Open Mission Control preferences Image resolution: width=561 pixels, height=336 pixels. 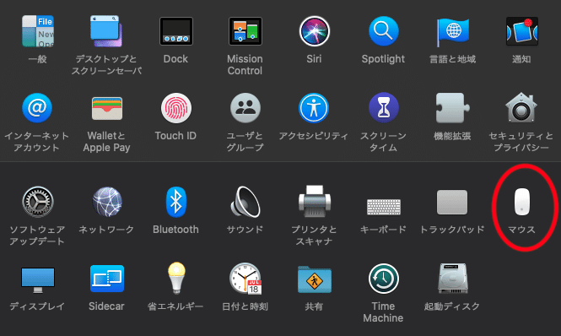click(x=245, y=31)
